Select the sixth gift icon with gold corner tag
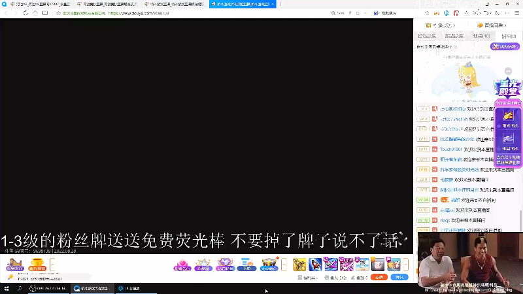The width and height of the screenshot is (523, 294). (378, 265)
